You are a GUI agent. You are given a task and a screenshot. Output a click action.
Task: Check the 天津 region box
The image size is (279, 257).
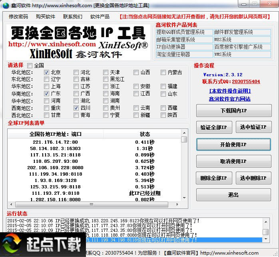tap(106, 72)
